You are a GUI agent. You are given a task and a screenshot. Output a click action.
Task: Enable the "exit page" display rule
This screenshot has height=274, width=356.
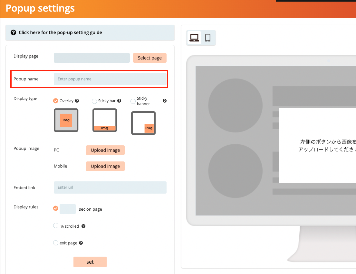56,243
